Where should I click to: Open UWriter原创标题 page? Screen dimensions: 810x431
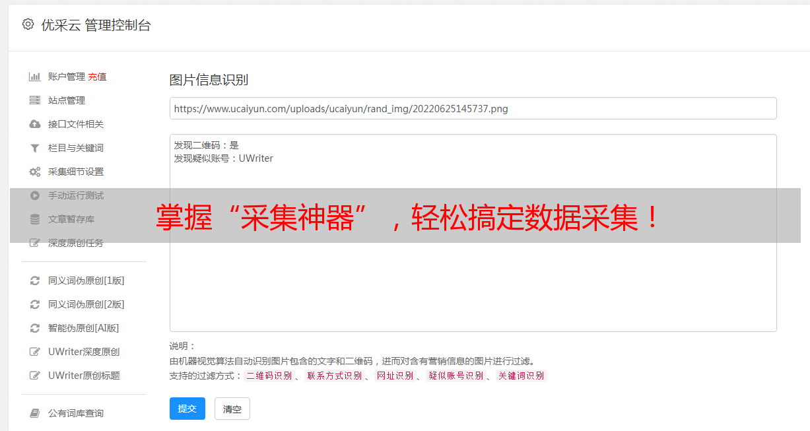click(x=84, y=376)
